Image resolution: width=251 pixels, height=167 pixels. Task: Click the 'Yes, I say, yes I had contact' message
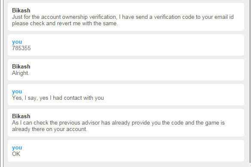pyautogui.click(x=58, y=98)
